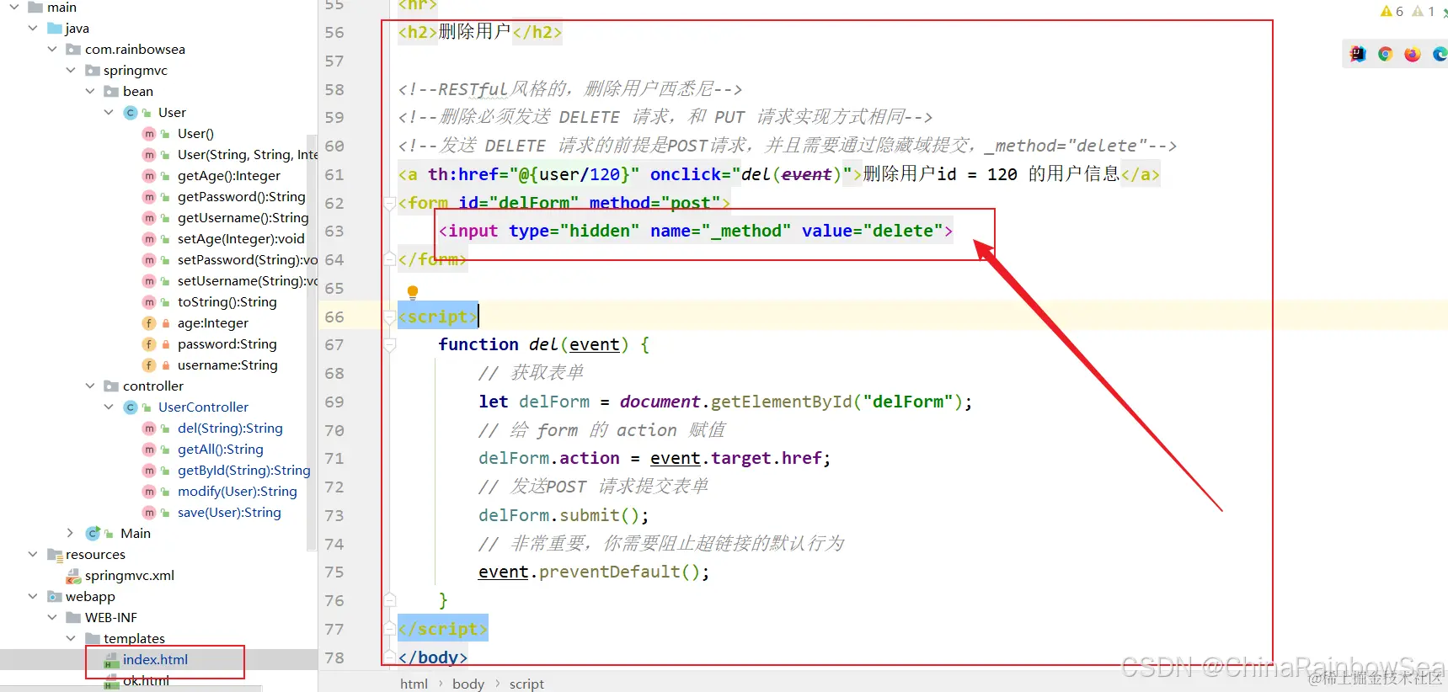Select the User() constructor
1448x692 pixels.
click(x=195, y=133)
